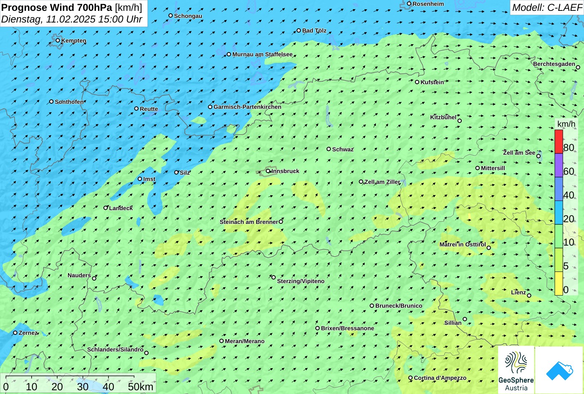
Task: Click the "50km" scale bar label
Action: pyautogui.click(x=141, y=386)
